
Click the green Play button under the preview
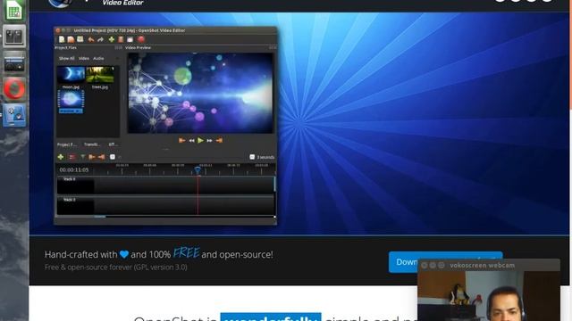[x=200, y=140]
